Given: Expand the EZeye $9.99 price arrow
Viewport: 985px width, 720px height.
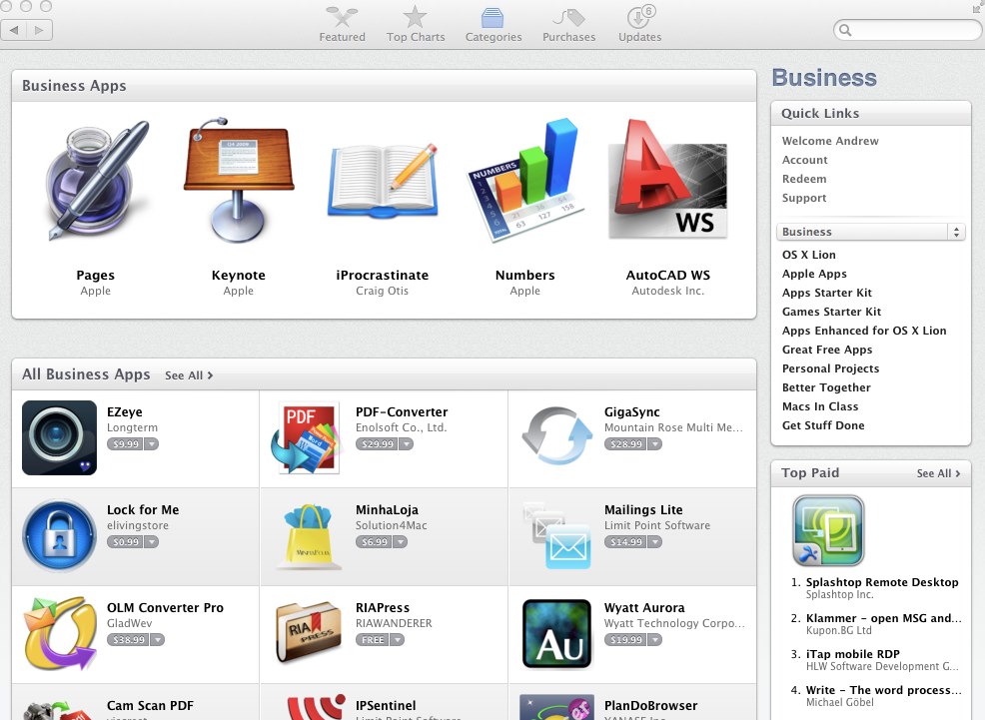Looking at the screenshot, I should pos(152,443).
